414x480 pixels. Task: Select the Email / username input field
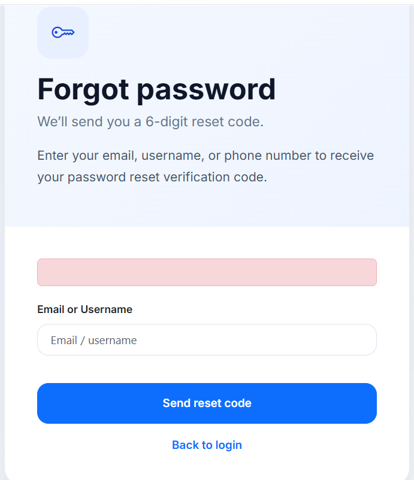click(207, 339)
